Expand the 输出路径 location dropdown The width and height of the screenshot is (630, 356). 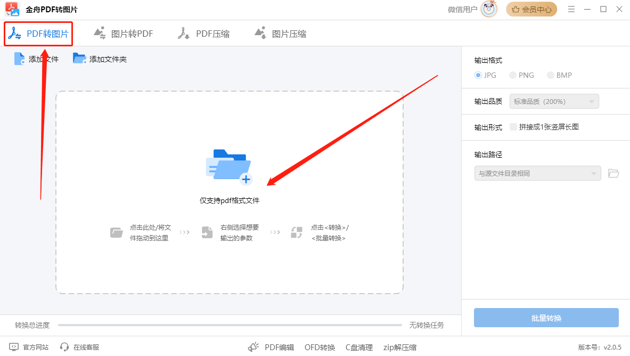click(537, 173)
